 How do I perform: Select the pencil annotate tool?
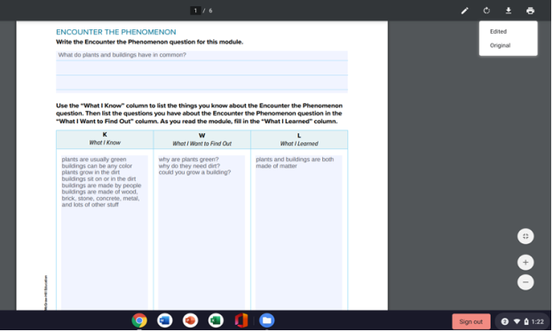click(465, 11)
